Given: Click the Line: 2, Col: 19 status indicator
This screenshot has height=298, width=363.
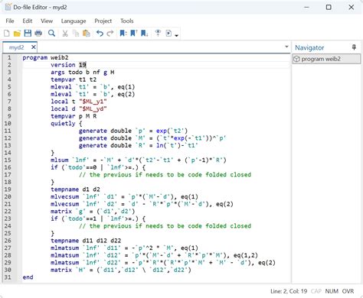Looking at the screenshot, I should pyautogui.click(x=289, y=291).
